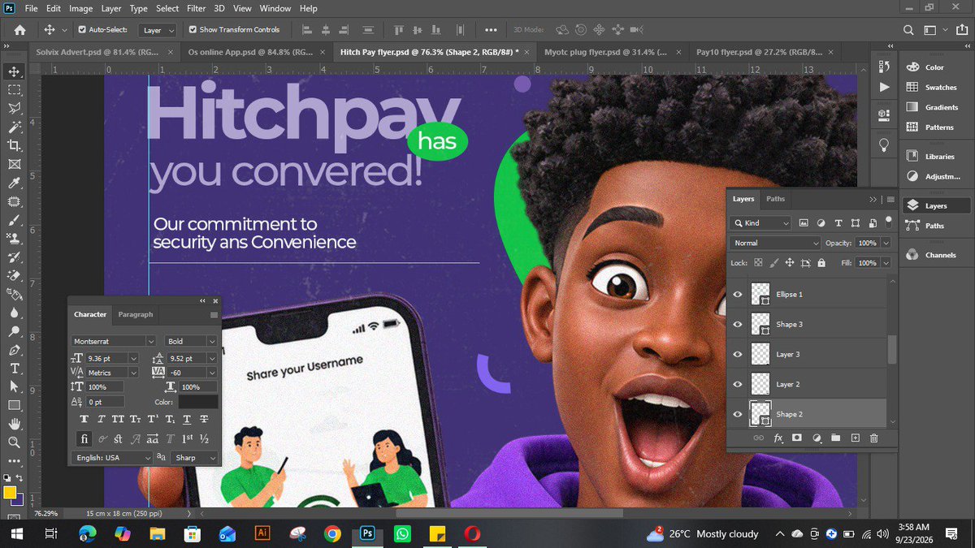Screen dimensions: 975x548
Task: Open the Normal blend mode dropdown
Action: tap(776, 243)
